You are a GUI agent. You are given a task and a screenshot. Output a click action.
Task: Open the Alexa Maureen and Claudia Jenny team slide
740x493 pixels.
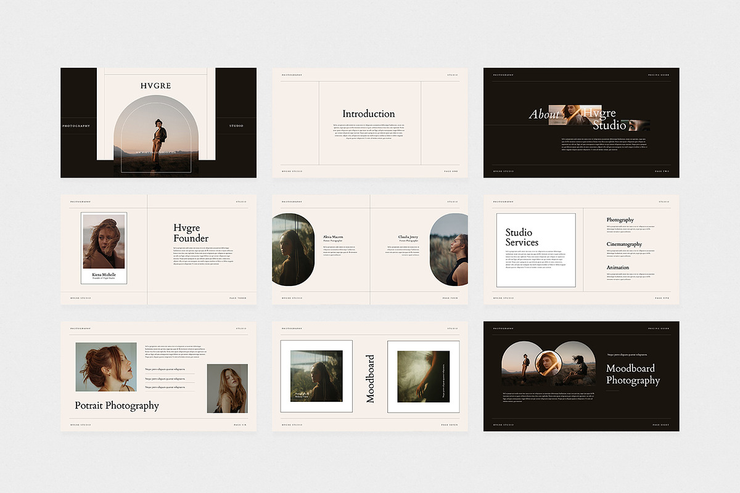tap(370, 250)
